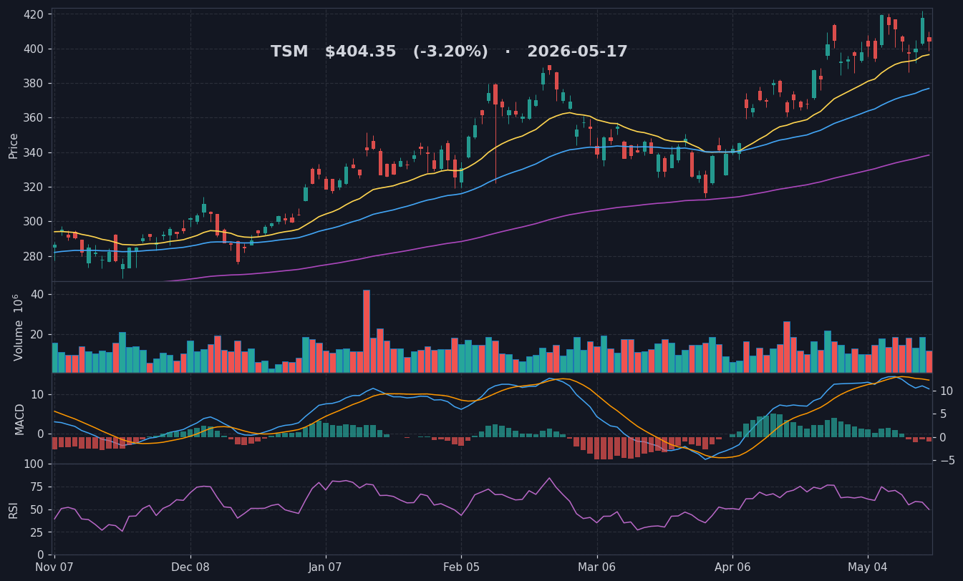This screenshot has height=581, width=963.
Task: Click the May 04 date label
Action: 868,567
